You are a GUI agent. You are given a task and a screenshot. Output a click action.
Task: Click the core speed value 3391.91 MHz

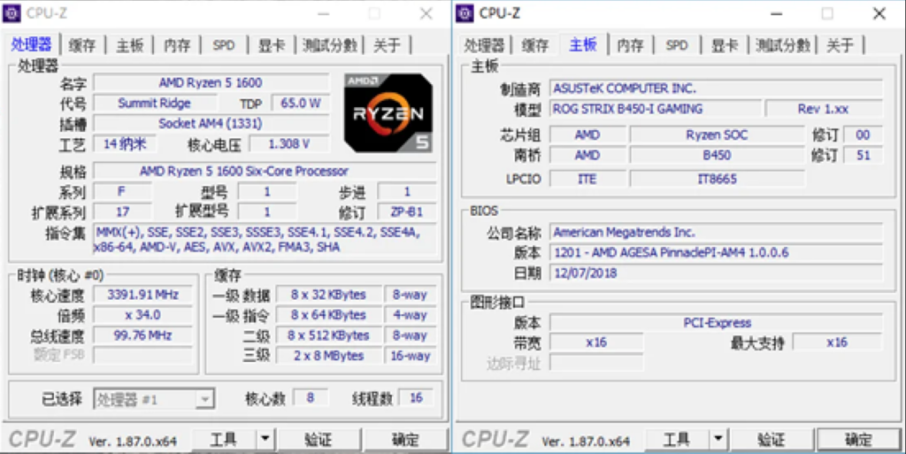click(142, 295)
